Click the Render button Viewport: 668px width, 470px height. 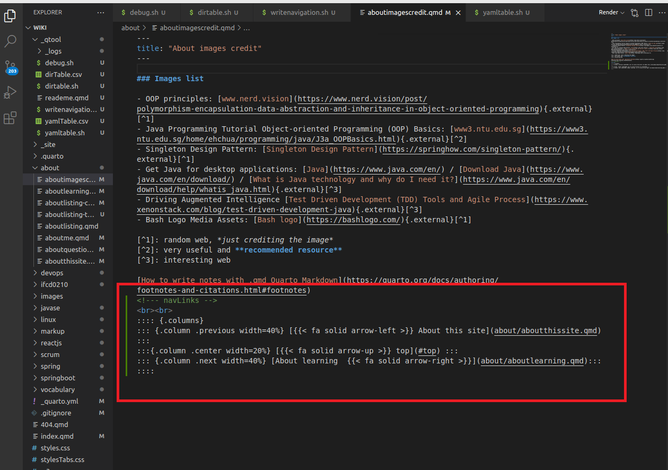(608, 12)
